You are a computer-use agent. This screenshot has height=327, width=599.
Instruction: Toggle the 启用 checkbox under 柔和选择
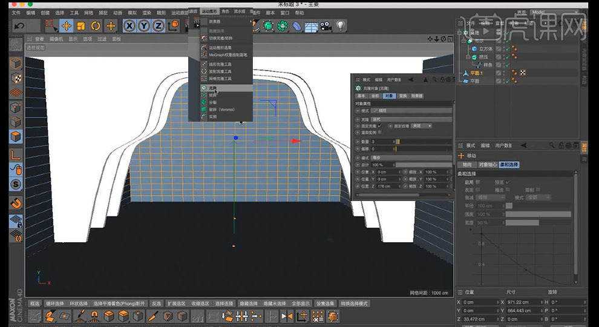(x=477, y=182)
